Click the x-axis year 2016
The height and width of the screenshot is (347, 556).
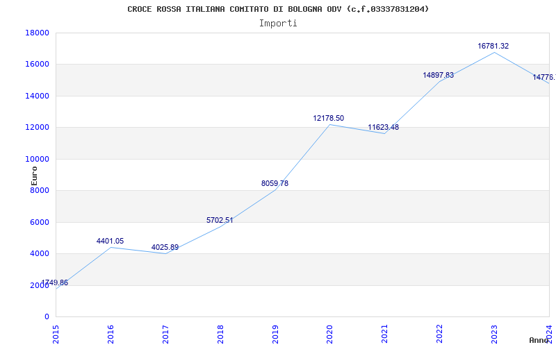point(111,334)
